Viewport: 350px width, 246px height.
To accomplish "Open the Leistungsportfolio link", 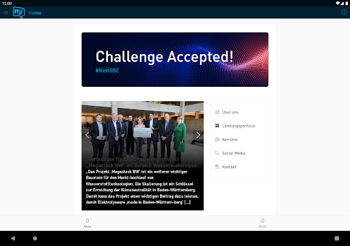I will (x=239, y=126).
